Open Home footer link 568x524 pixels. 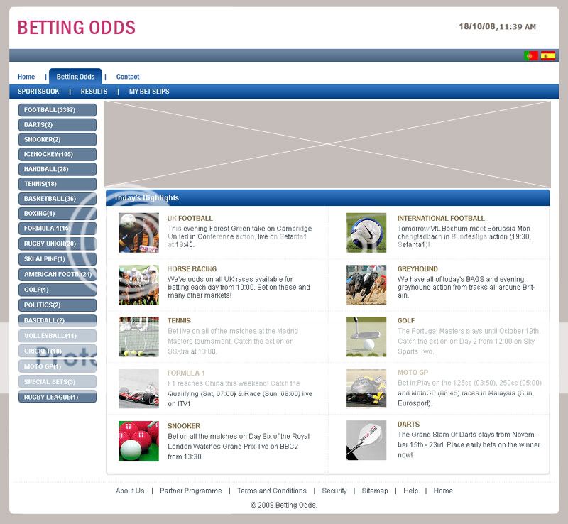(x=443, y=491)
